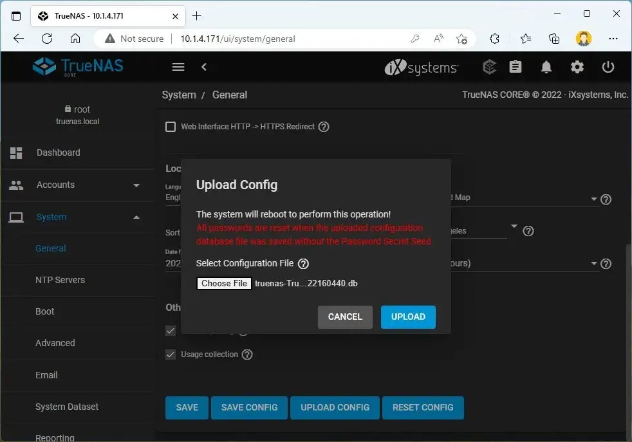This screenshot has height=442, width=632.
Task: Click the TrueCommand box icon
Action: [489, 67]
